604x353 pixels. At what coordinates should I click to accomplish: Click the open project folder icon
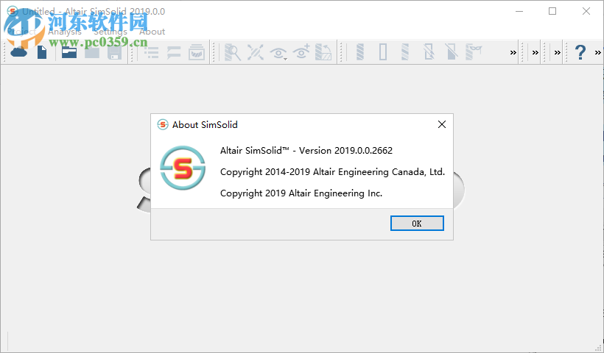click(69, 52)
